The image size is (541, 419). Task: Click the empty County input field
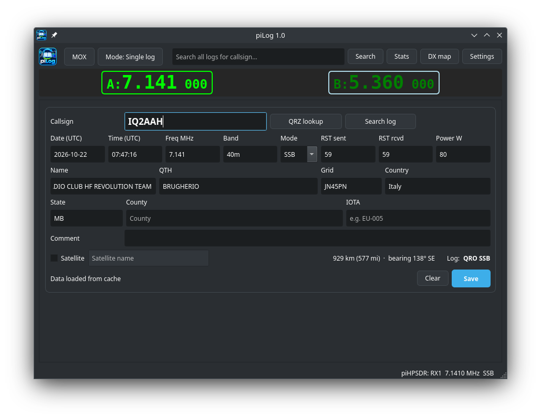[234, 219]
